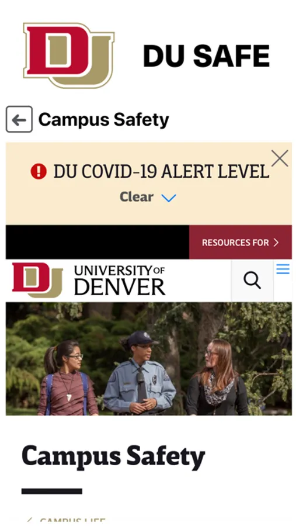Tap the black bar left of RESOURCES FOR

[97, 242]
